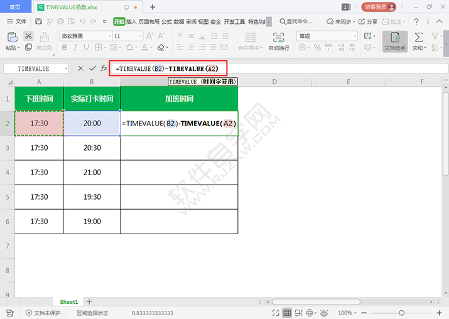The width and height of the screenshot is (449, 319).
Task: Add a new sheet with plus button
Action: click(x=89, y=301)
